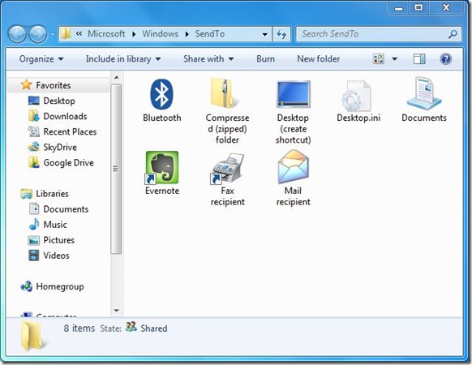Click the '8 items' text in details pane
The width and height of the screenshot is (472, 365).
[79, 328]
